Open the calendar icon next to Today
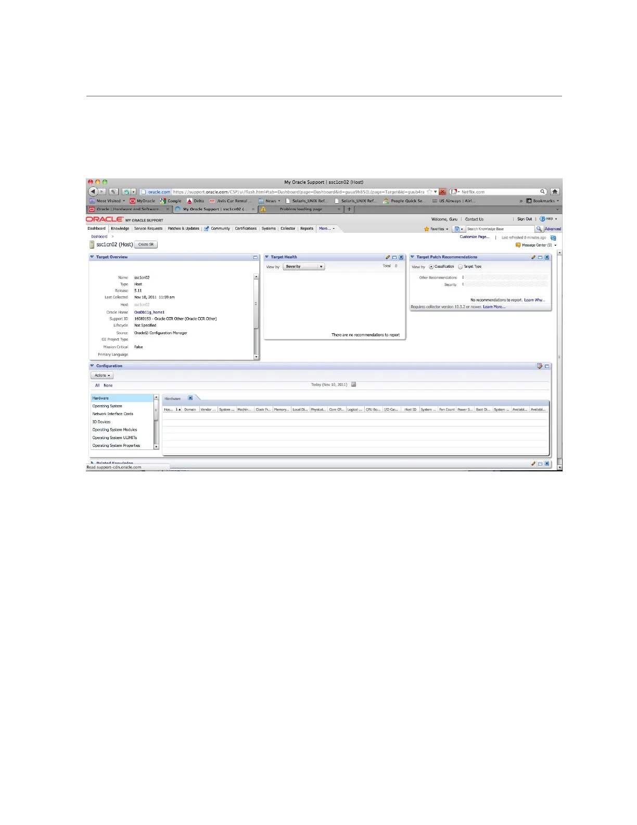637x825 pixels. 354,384
